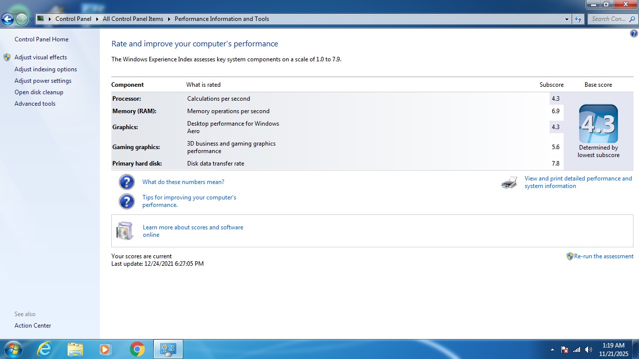Expand the arrow after Control Panel breadcrumb
This screenshot has width=639, height=359.
tap(97, 19)
